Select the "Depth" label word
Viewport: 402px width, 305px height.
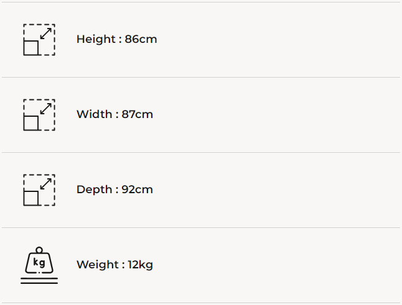(94, 189)
